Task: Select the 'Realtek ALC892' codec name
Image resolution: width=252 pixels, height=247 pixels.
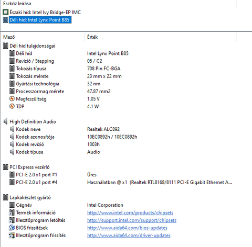Action: pos(103,129)
